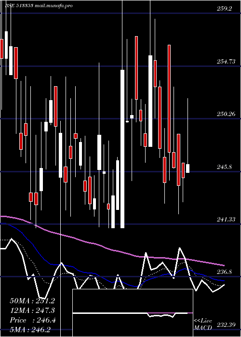This screenshot has height=337, width=241.
Task: Click the MACD inset panel box
Action: coord(133,313)
